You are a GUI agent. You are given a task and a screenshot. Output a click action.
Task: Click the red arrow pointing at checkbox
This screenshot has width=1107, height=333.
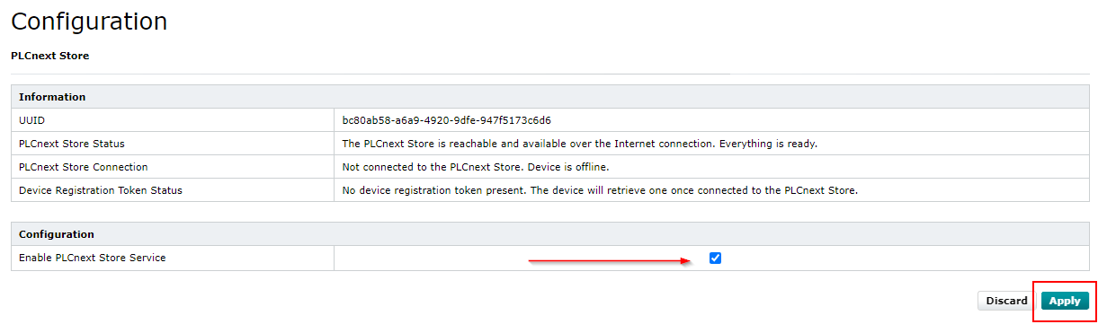(610, 261)
